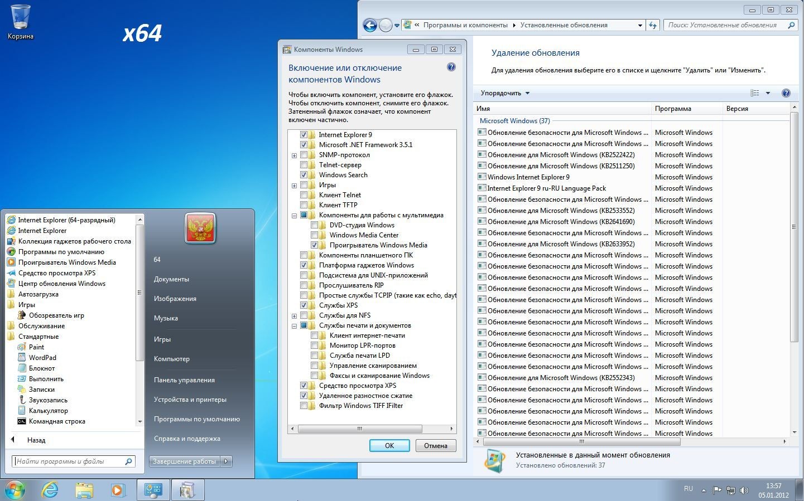Open Компьютер from Start menu right pane
The height and width of the screenshot is (501, 804).
click(172, 359)
